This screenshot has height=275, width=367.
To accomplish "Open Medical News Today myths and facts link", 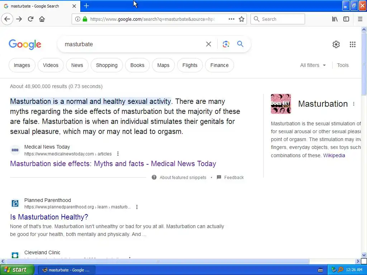I will [x=113, y=164].
